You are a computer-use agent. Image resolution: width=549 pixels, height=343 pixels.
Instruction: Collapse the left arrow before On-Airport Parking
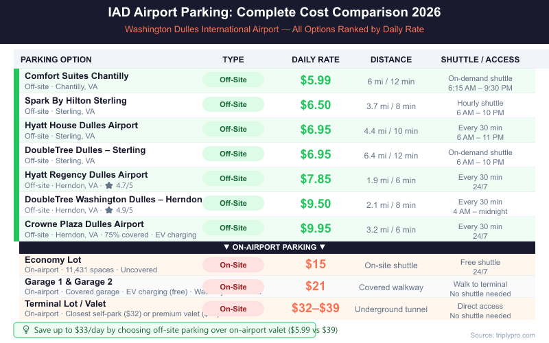[227, 247]
